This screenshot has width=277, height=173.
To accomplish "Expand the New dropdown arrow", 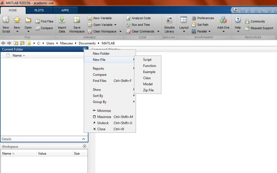I will [x=17, y=32].
